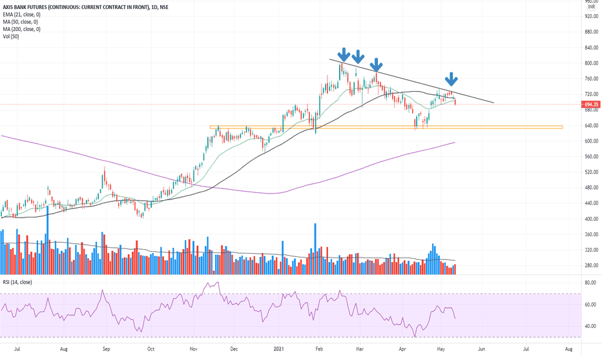Click the 800.00 price axis label
This screenshot has height=355, width=602.
[x=592, y=63]
